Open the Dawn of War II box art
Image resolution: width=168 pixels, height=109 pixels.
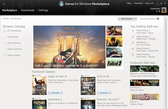pyautogui.click(x=39, y=85)
